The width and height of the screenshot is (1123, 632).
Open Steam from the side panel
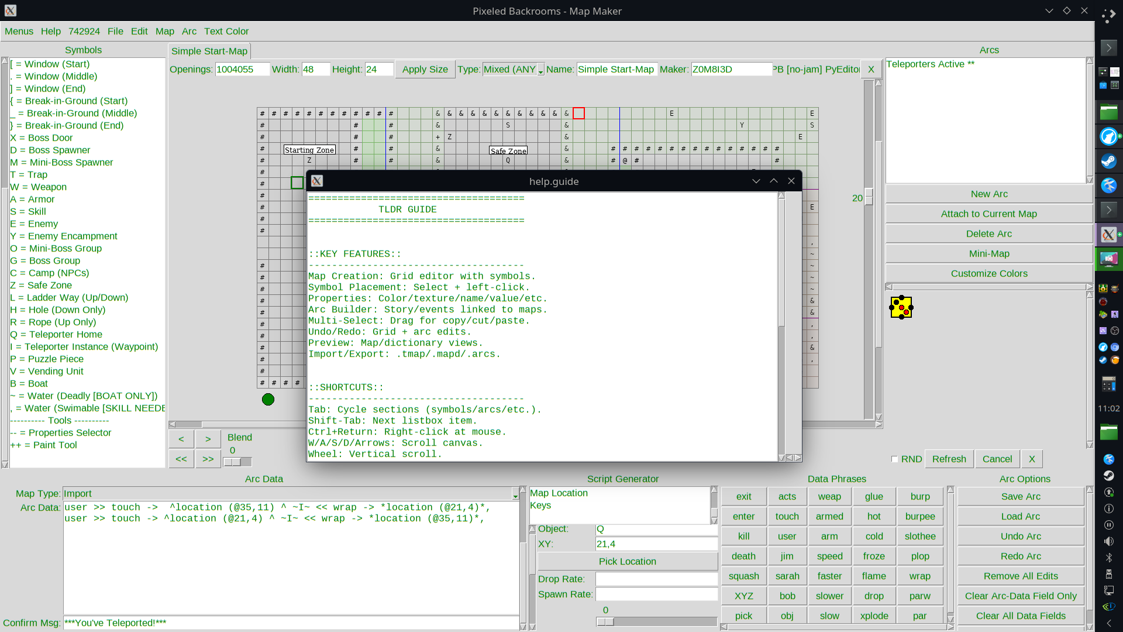tap(1108, 161)
